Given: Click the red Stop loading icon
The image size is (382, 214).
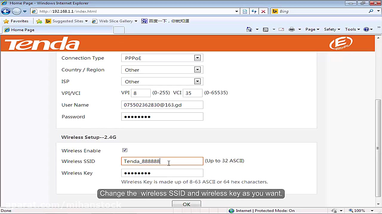Looking at the screenshot, I should point(263,11).
